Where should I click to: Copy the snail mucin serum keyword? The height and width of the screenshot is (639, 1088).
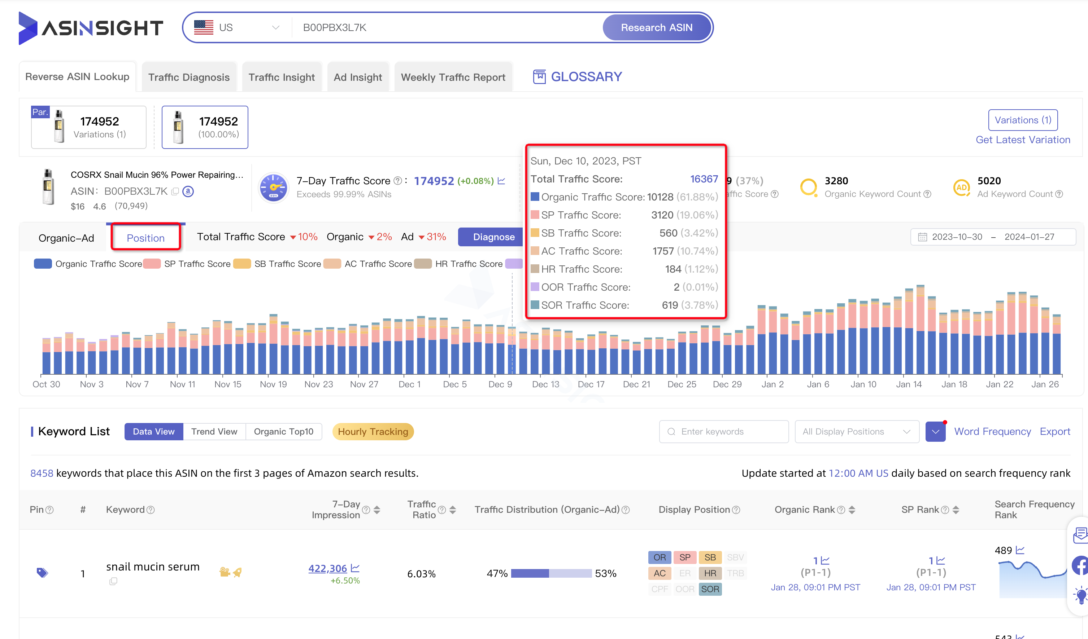click(113, 581)
